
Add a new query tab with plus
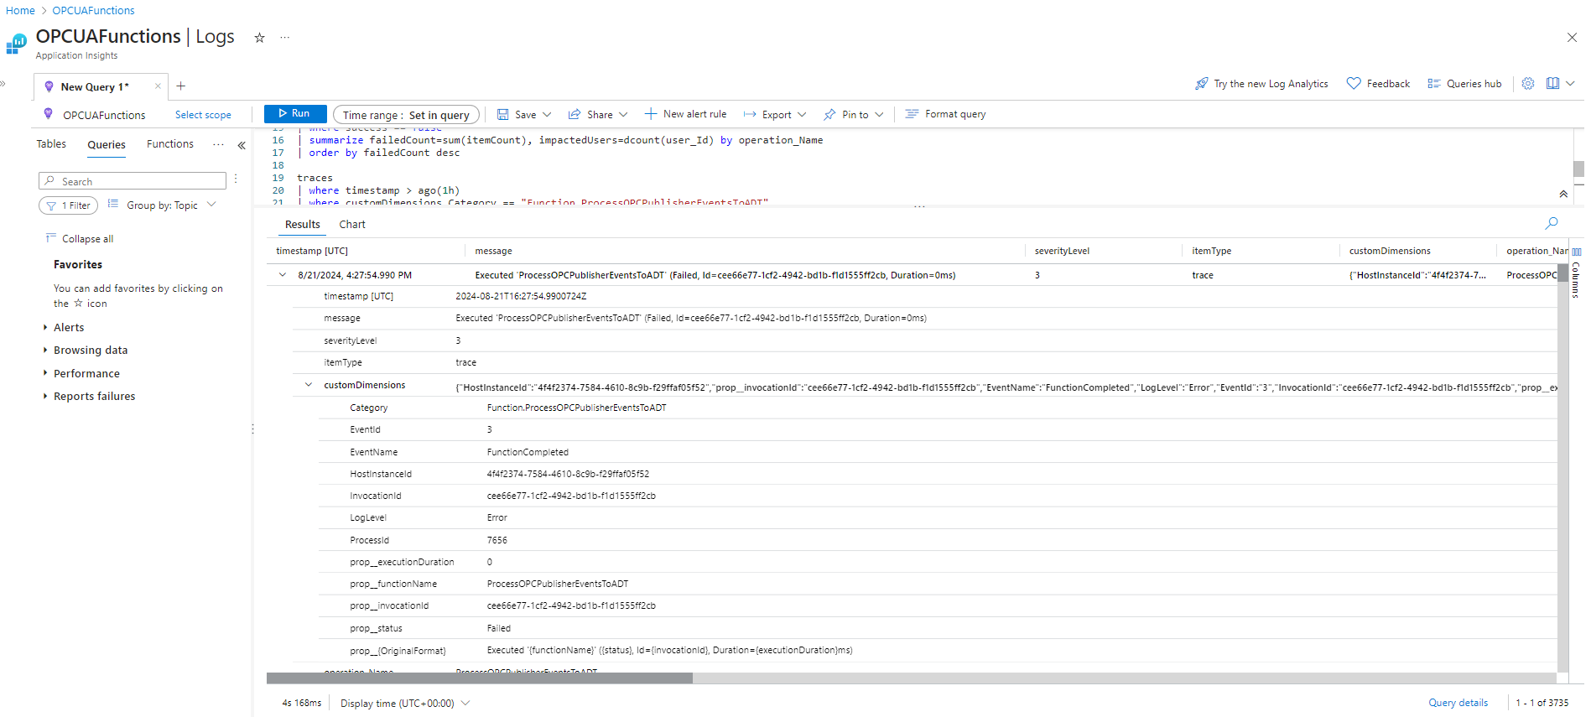point(180,86)
